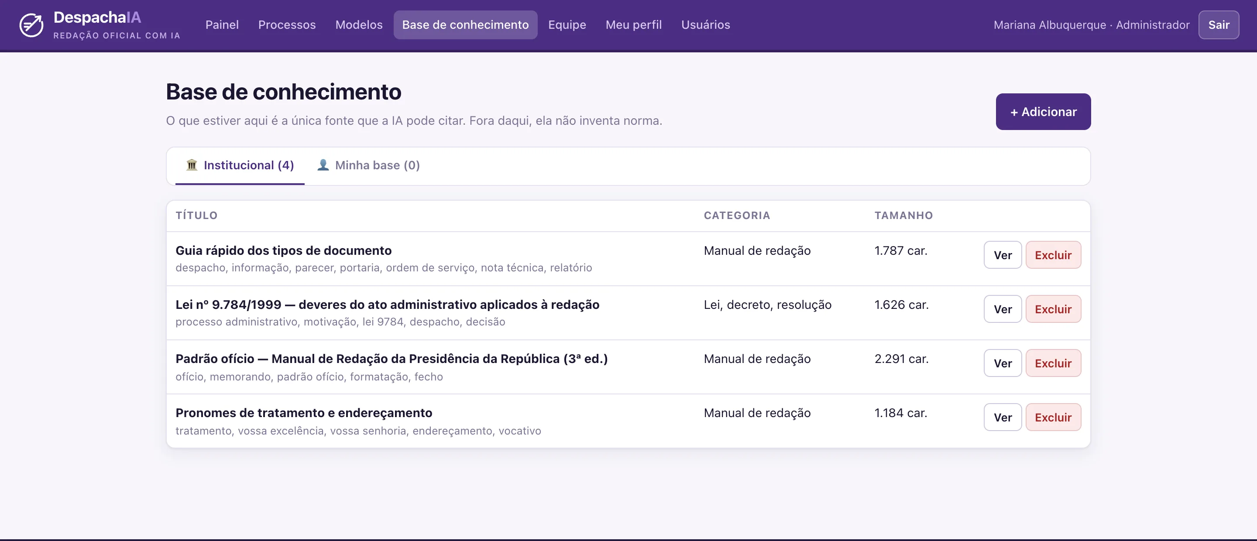Viewport: 1257px width, 541px height.
Task: Click Mariana Albuquerque · Administrador user label
Action: coord(1092,25)
